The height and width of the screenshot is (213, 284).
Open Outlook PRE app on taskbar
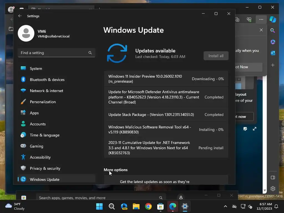(124, 206)
